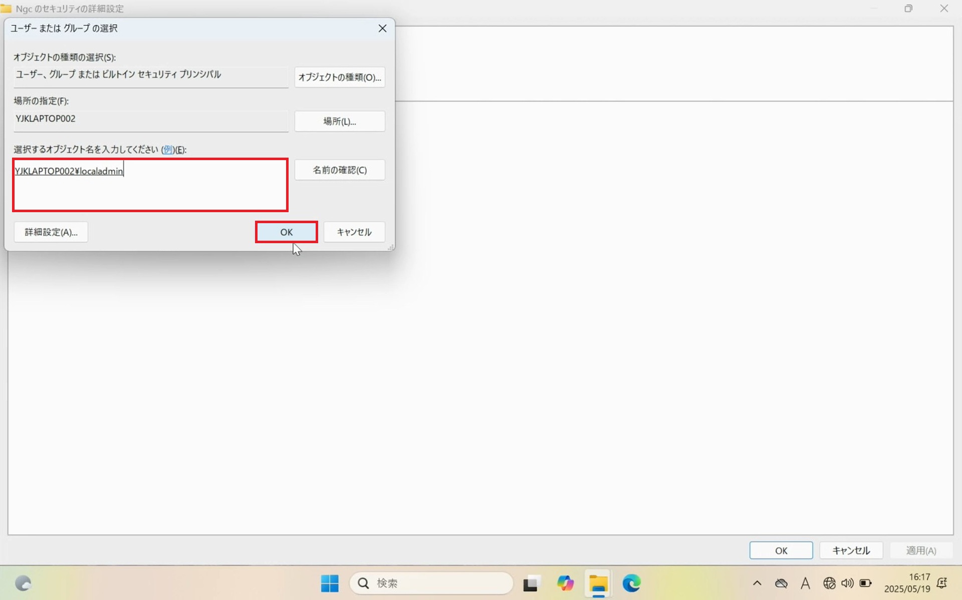Open the 例 examples link
The width and height of the screenshot is (962, 600).
(x=168, y=150)
